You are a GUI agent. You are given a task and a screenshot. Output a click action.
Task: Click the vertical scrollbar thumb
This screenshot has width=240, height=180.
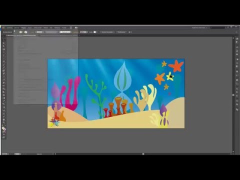(x=233, y=95)
